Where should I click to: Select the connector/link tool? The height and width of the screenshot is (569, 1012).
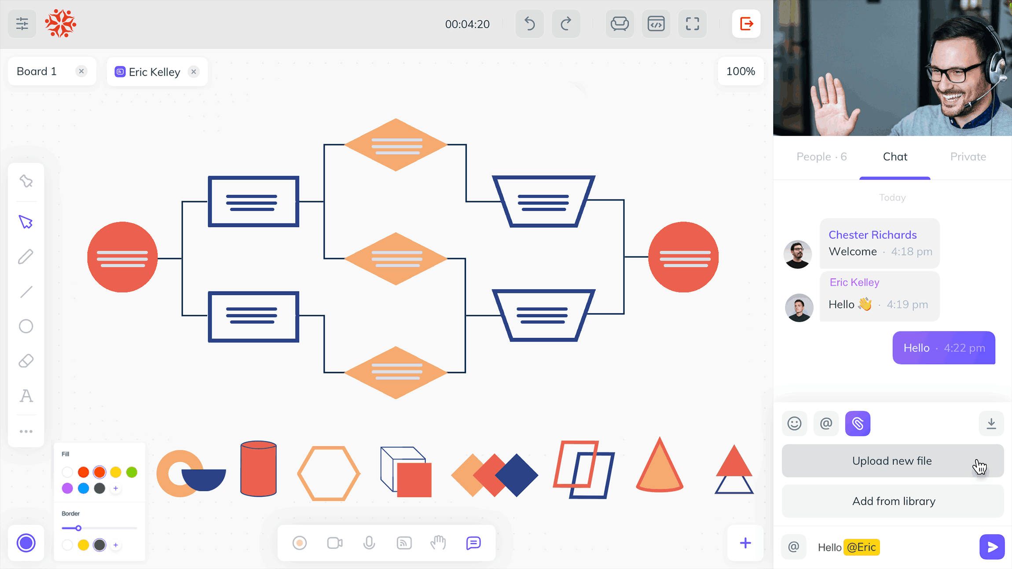[26, 292]
